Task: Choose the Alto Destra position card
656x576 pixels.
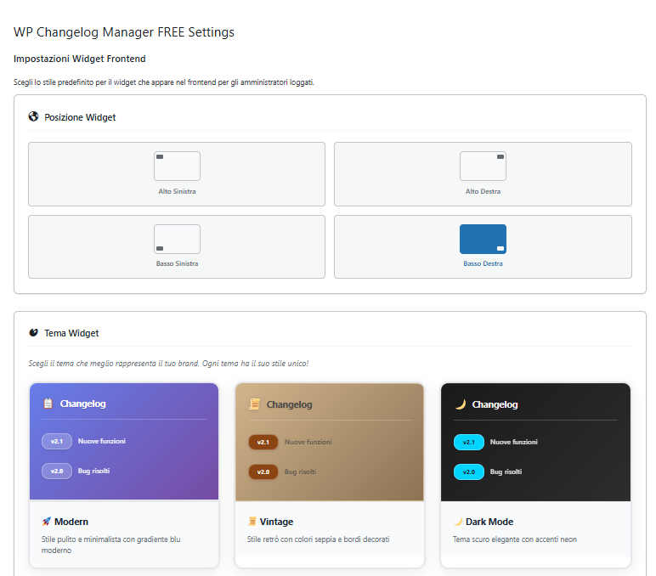Action: tap(483, 174)
